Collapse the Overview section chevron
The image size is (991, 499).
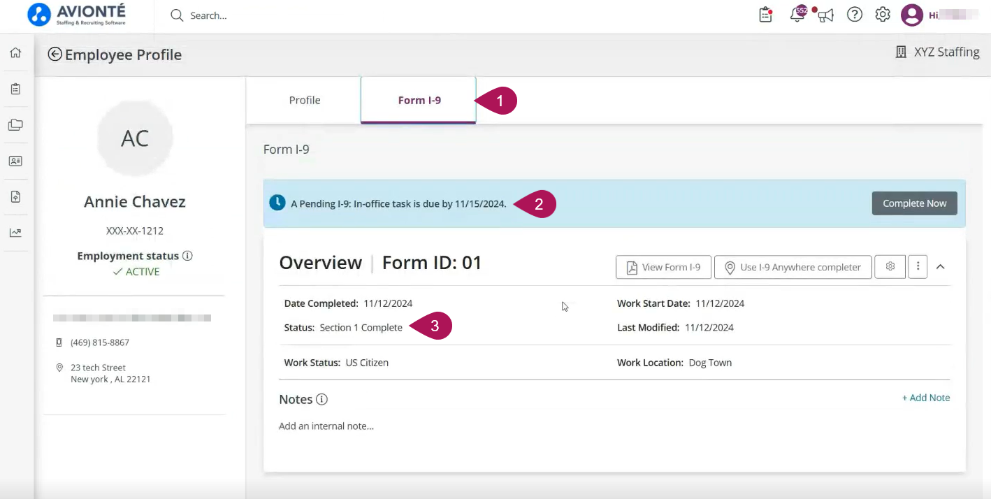pos(941,267)
